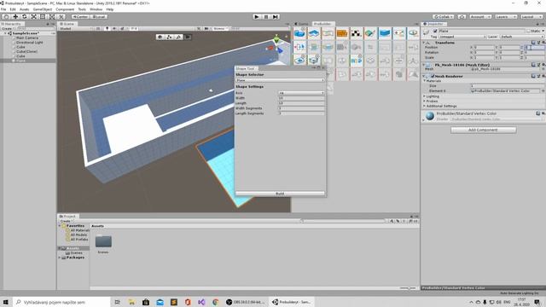Toggle Mesh Renderer enabled checkbox
Screen dimensions: 546x307
click(433, 76)
